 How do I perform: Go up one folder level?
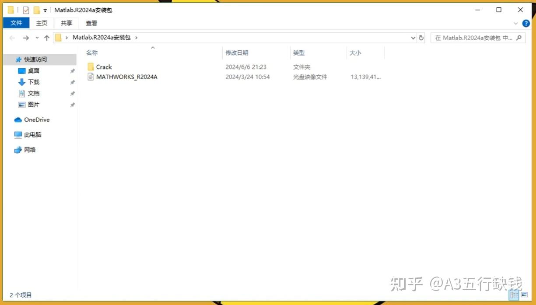(47, 38)
